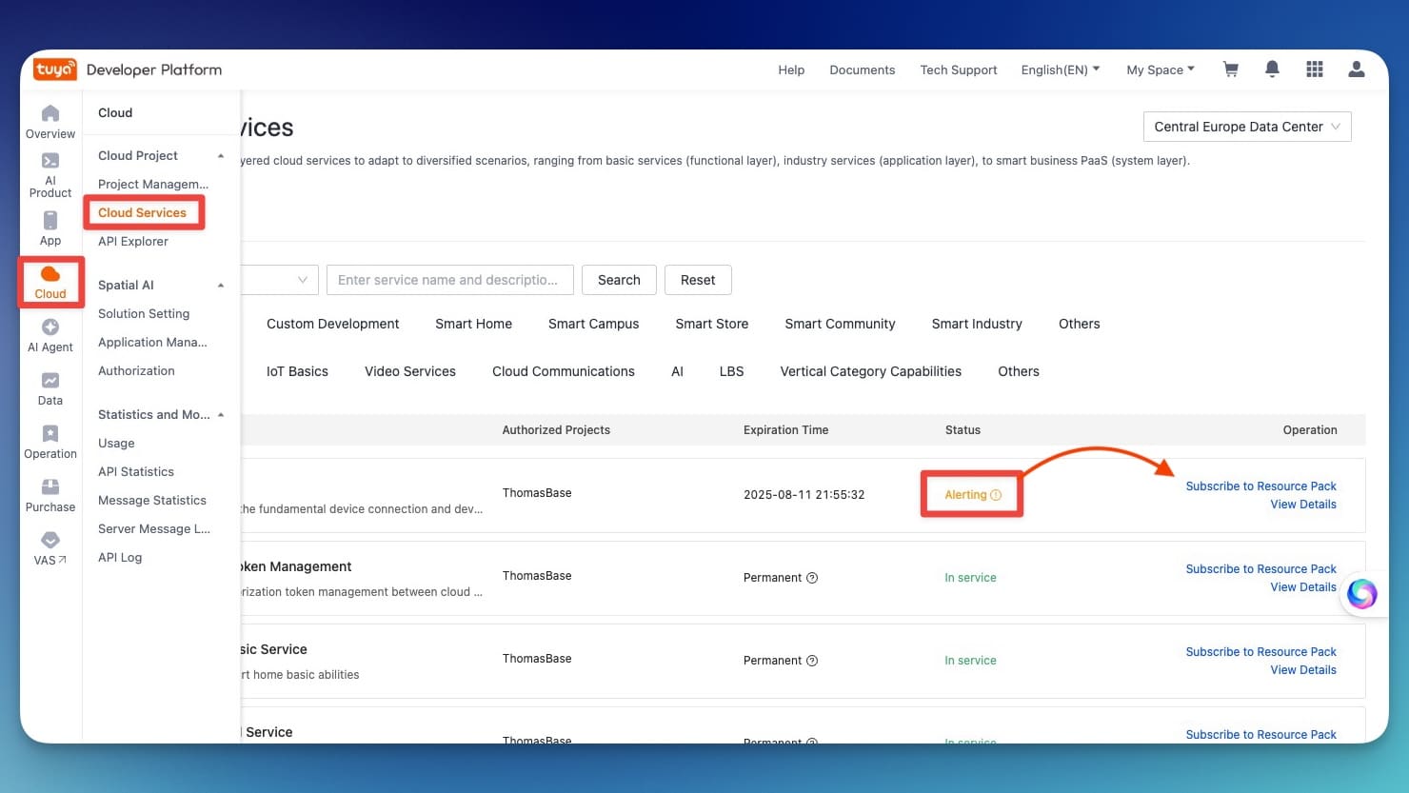Click the shopping cart icon
Viewport: 1409px width, 793px height.
1230,69
